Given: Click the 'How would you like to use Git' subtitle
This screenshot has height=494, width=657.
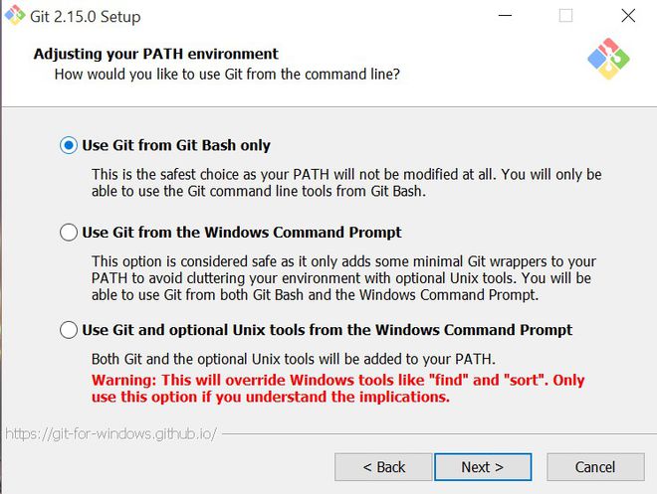Looking at the screenshot, I should (x=227, y=74).
